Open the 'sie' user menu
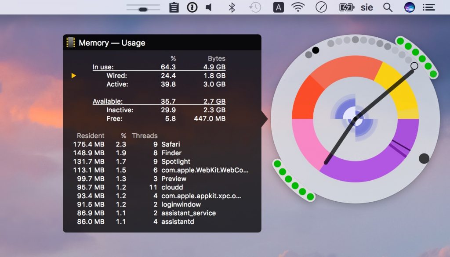This screenshot has width=450, height=257. [367, 7]
